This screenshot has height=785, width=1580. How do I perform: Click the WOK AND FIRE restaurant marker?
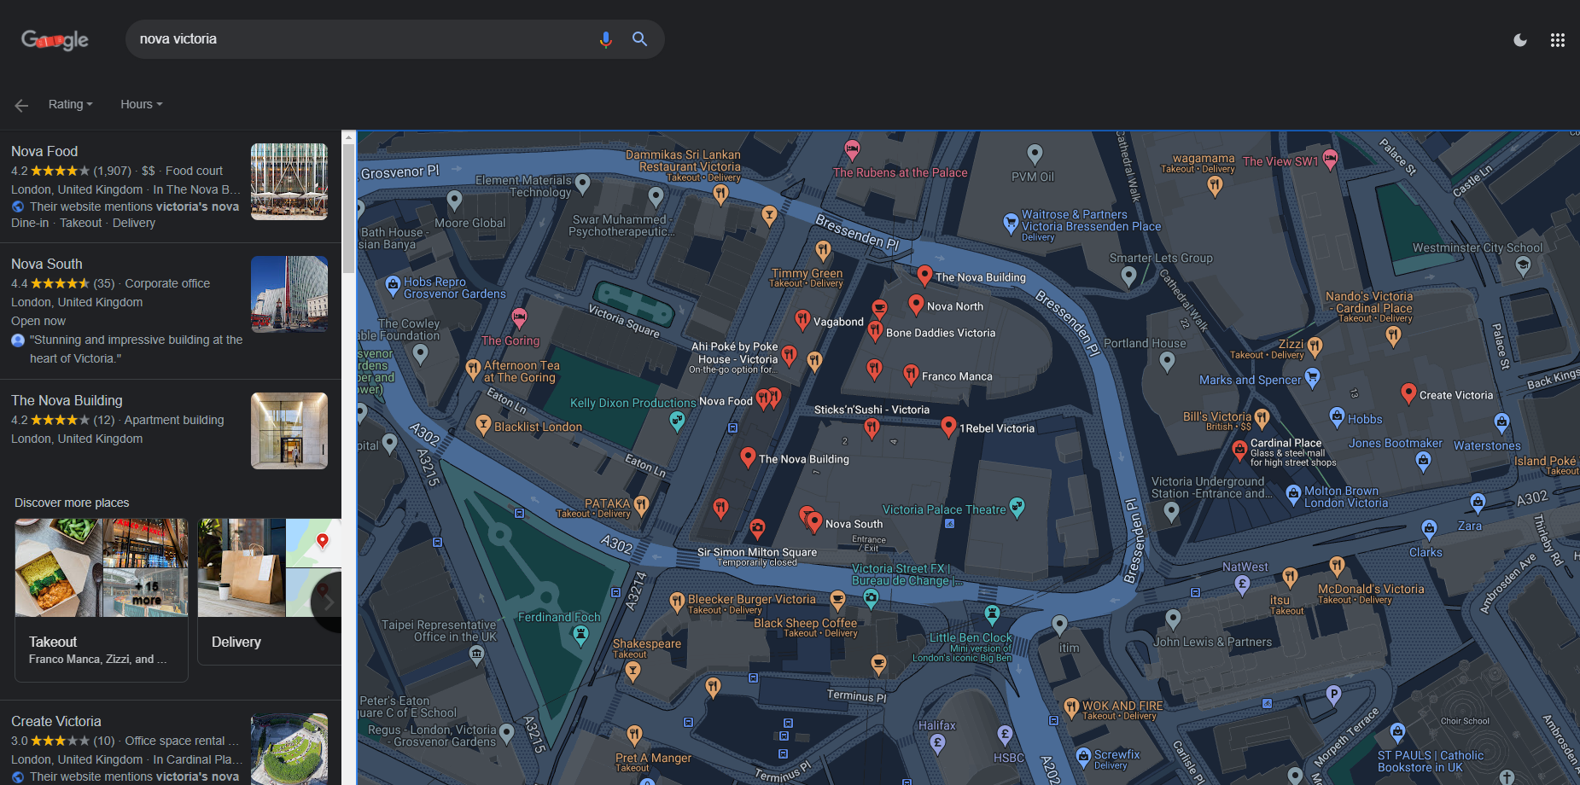(x=1071, y=707)
